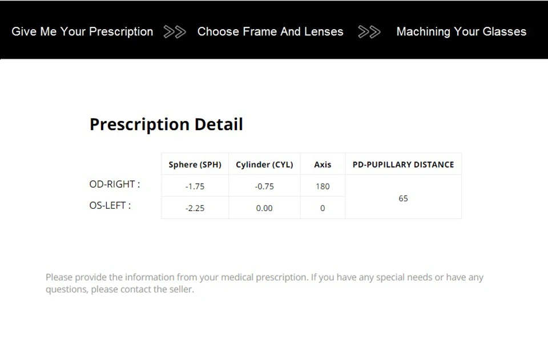Click the OD-RIGHT cylinder value -0.75
Screen dimensions: 548x340
tap(264, 187)
